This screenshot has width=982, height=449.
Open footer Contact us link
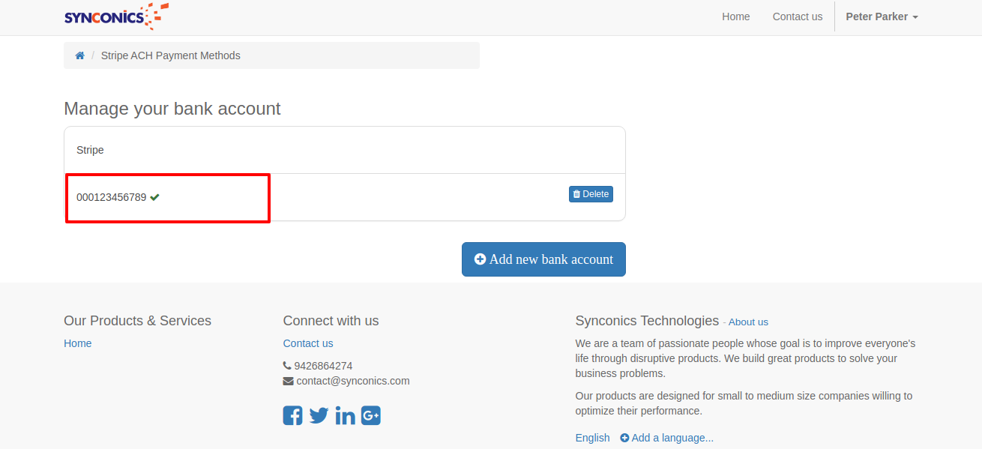(308, 343)
